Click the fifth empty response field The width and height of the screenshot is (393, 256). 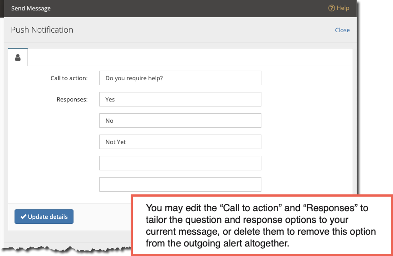point(180,184)
